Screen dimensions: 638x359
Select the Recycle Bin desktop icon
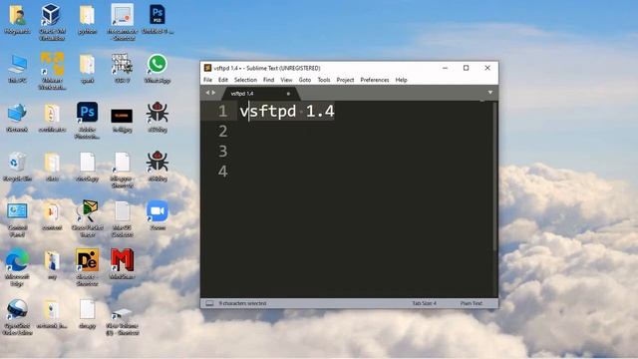17,167
